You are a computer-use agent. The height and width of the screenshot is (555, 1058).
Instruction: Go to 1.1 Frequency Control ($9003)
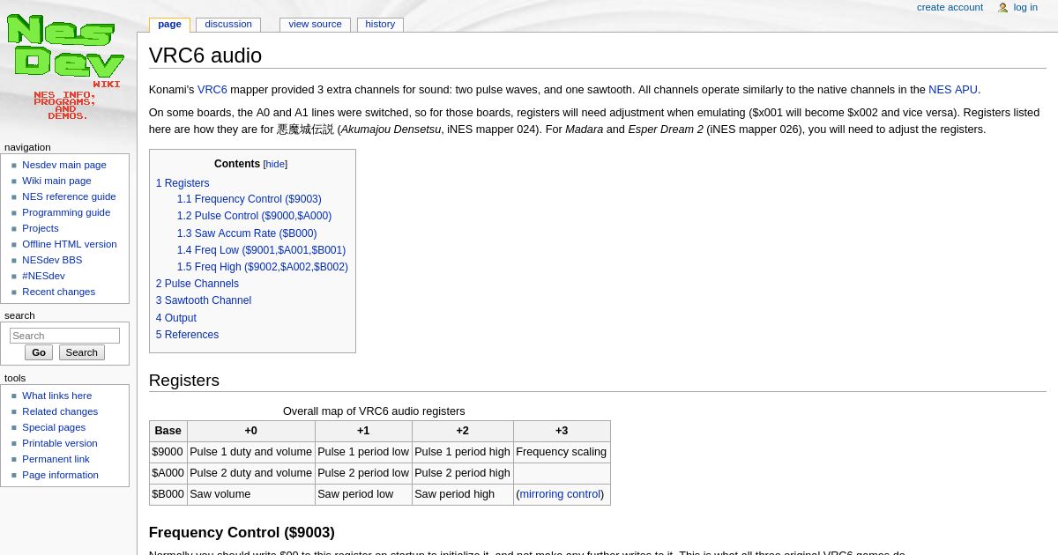pyautogui.click(x=249, y=199)
